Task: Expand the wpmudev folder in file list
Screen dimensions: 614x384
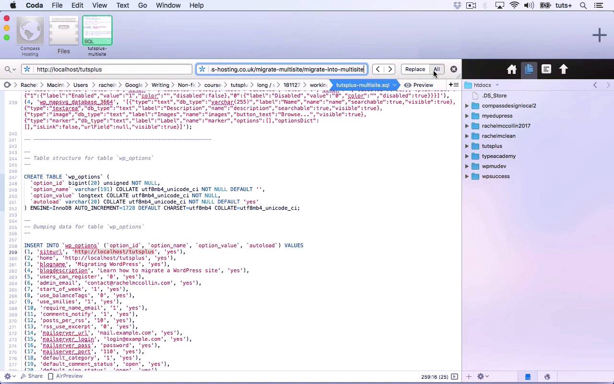Action: pyautogui.click(x=467, y=166)
